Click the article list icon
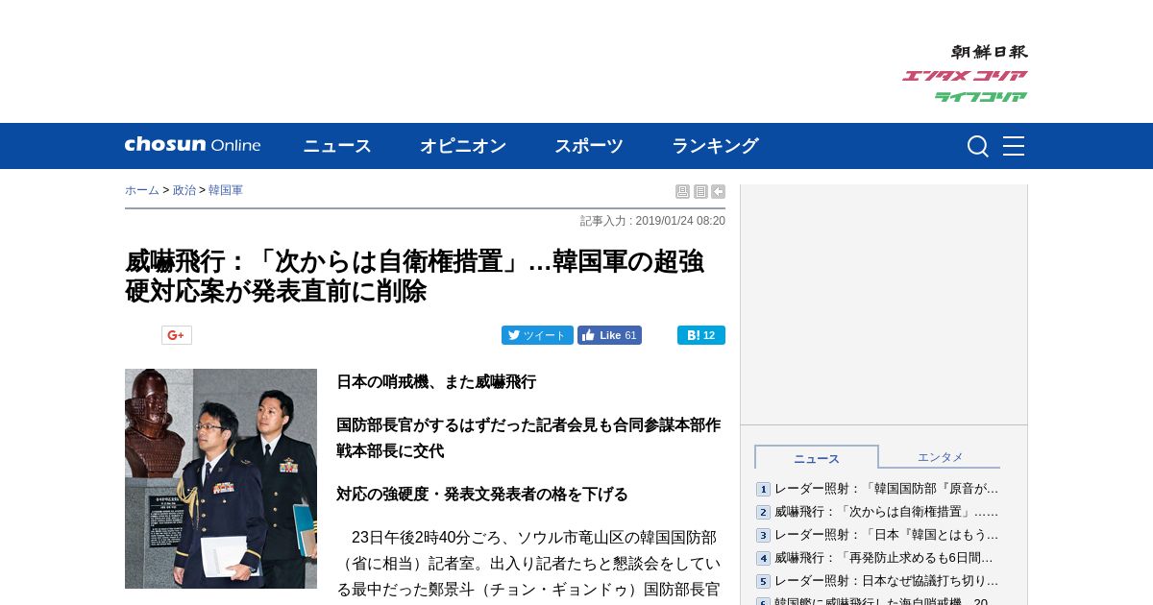The image size is (1153, 605). [x=700, y=192]
